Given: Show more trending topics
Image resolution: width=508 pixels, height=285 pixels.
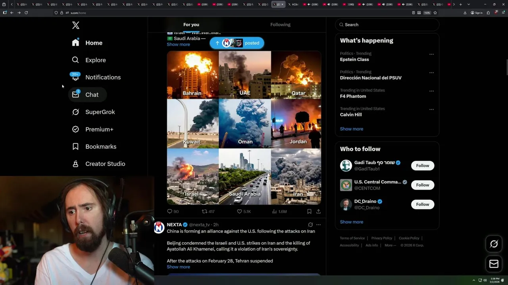Looking at the screenshot, I should [x=352, y=129].
